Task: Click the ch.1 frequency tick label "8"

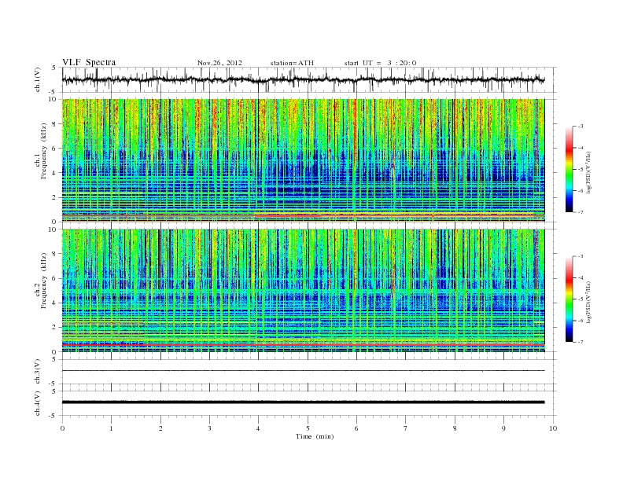Action: click(55, 124)
